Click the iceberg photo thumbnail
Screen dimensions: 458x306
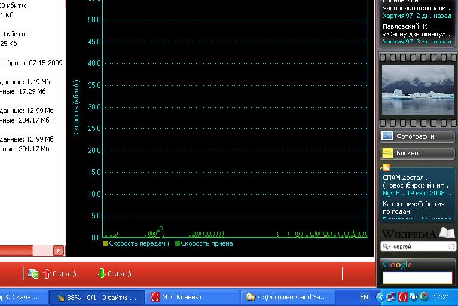coord(417,90)
